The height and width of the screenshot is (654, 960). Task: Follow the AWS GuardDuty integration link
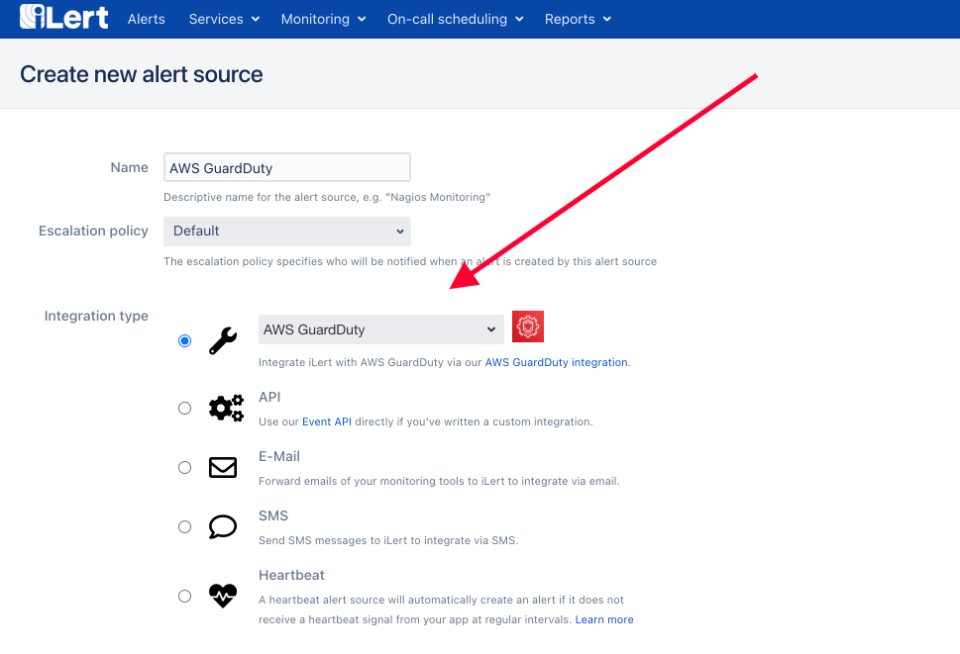(x=556, y=362)
